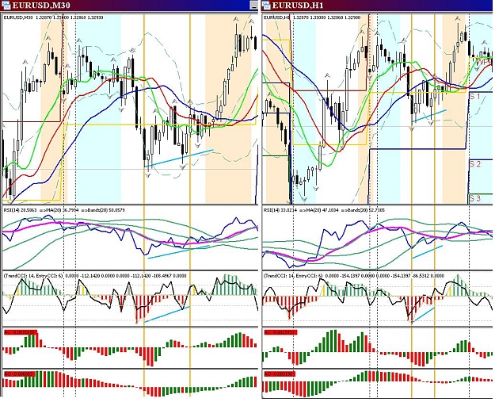Click the EURUSD,M30 price quote text inside chart
This screenshot has width=495, height=402.
53,17
